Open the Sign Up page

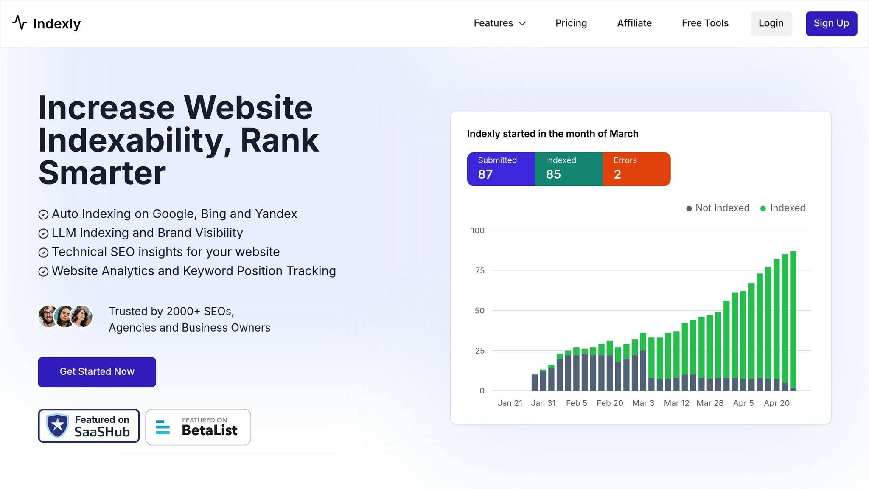[x=831, y=23]
